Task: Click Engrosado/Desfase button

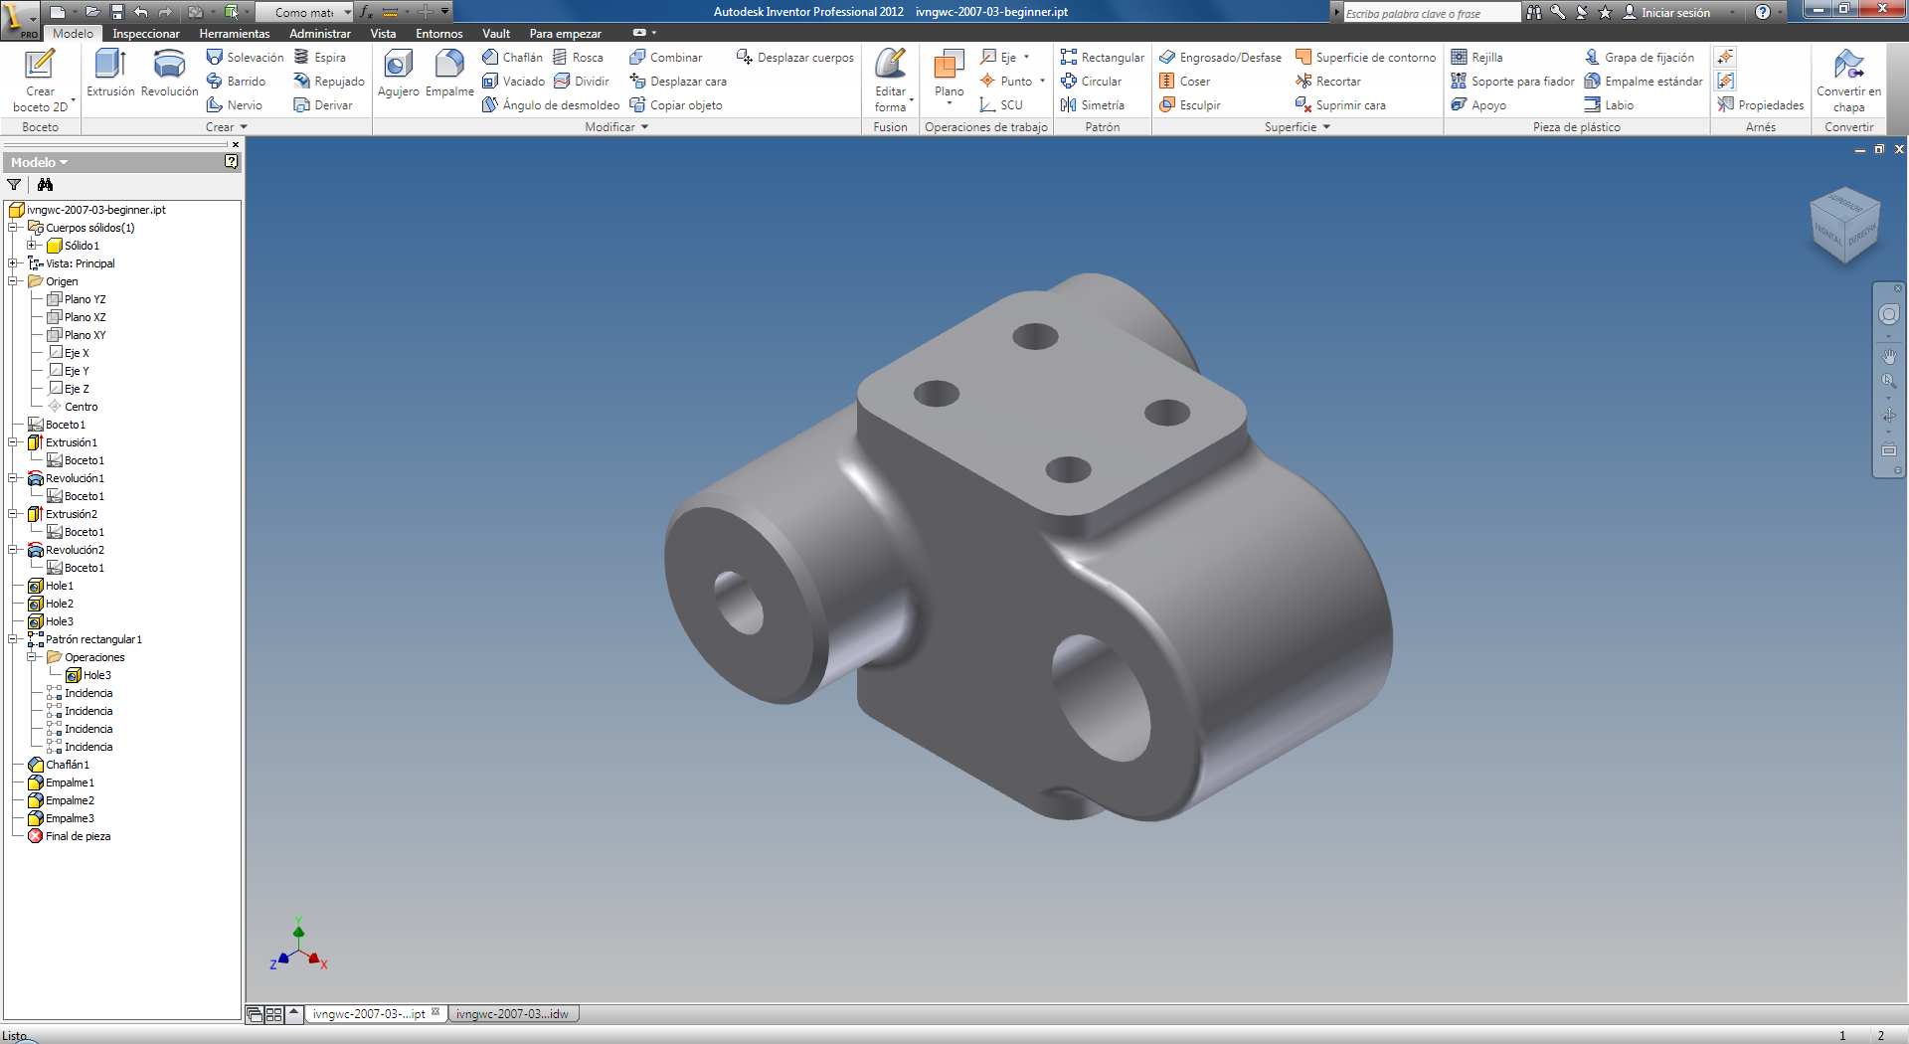Action: (x=1220, y=58)
